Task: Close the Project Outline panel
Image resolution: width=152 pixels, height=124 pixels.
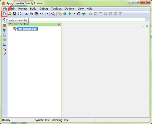Action: coord(60,25)
